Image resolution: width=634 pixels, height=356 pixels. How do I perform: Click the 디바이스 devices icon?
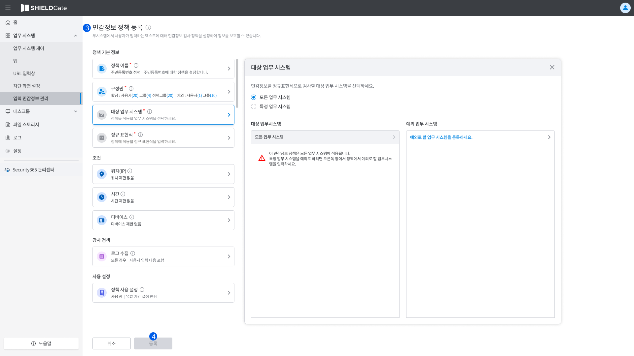(102, 220)
